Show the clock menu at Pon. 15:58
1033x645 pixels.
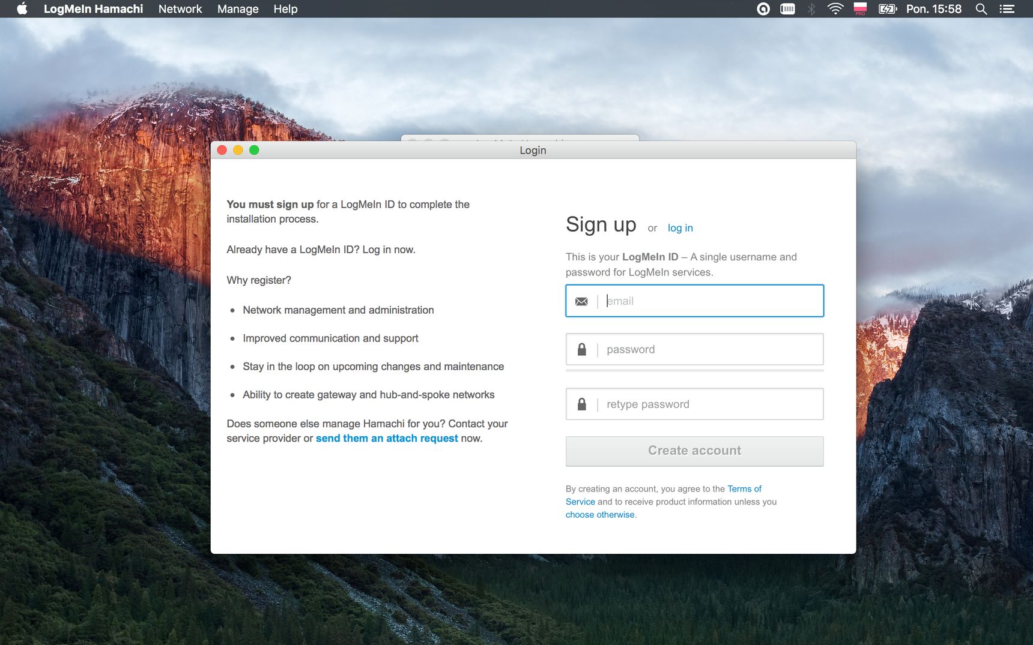[x=934, y=9]
